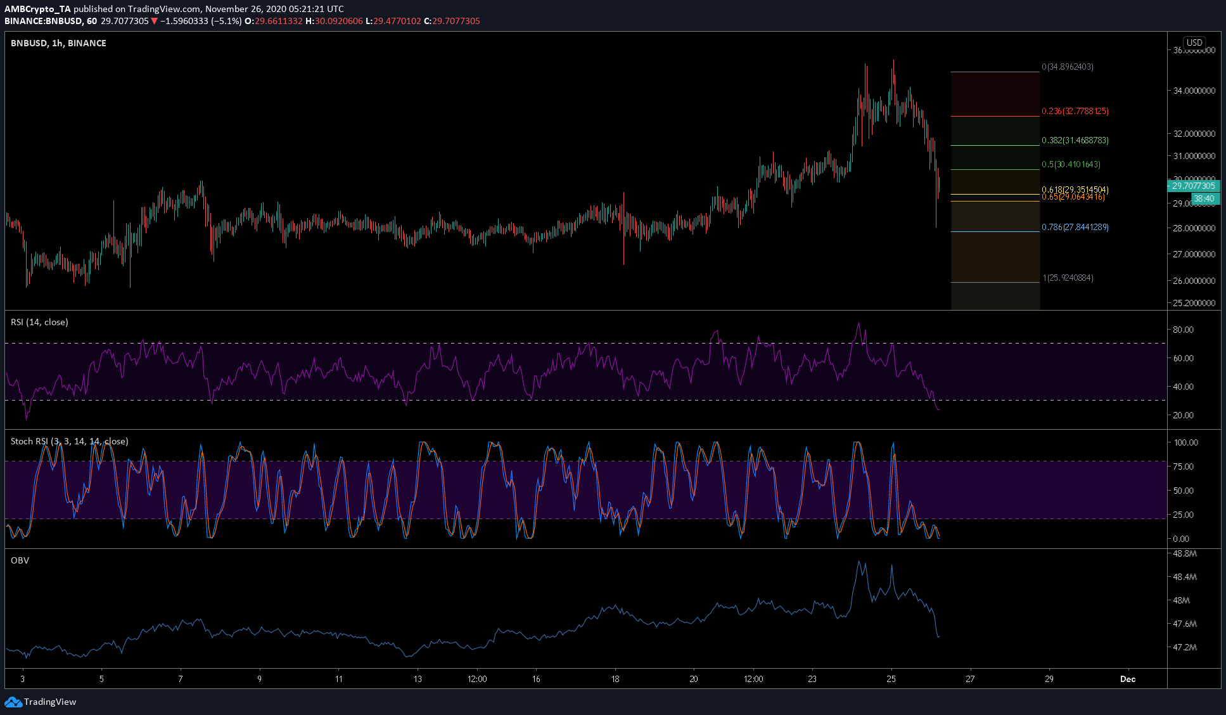The height and width of the screenshot is (715, 1226).
Task: Click the 18 date label on time axis
Action: [x=615, y=679]
